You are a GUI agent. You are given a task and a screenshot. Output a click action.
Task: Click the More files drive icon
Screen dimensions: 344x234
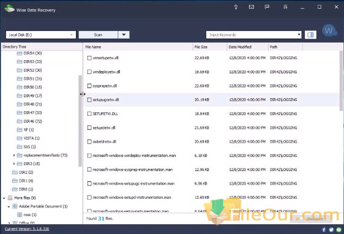pos(10,198)
